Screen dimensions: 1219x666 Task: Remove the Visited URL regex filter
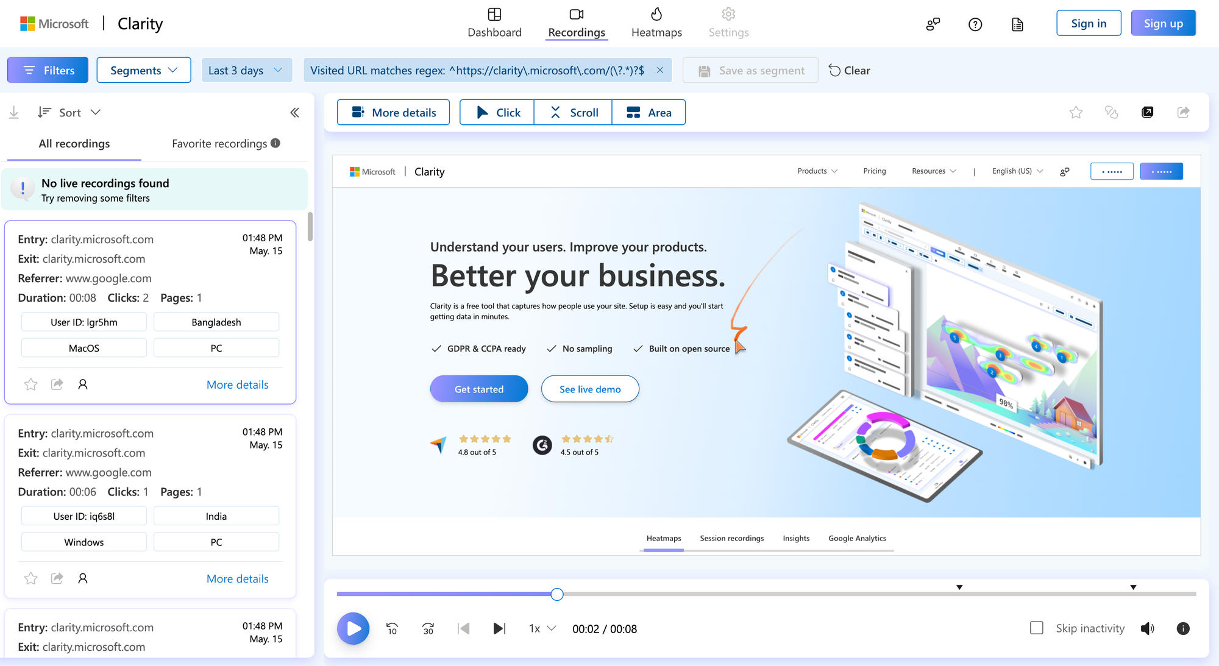tap(659, 70)
